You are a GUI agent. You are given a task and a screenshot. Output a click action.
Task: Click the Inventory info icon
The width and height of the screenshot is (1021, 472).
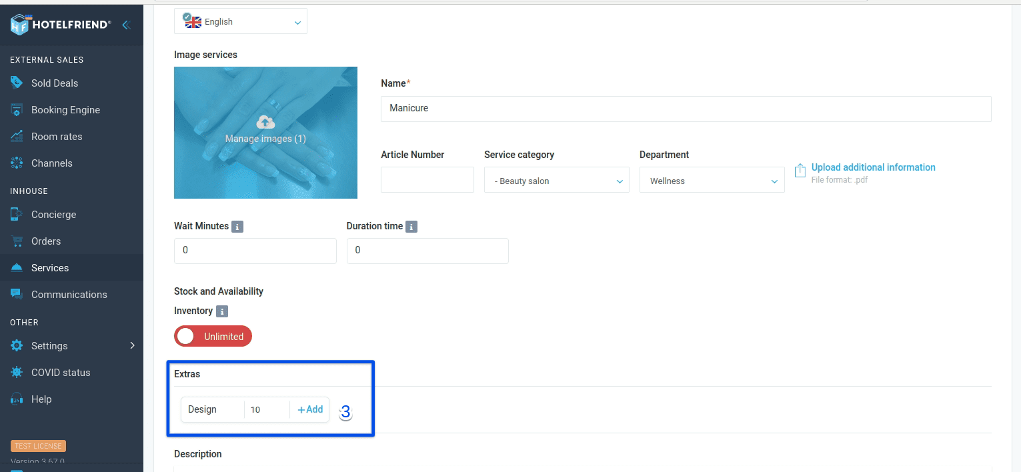[x=222, y=311]
